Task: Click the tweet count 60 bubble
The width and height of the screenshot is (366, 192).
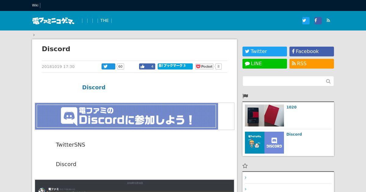Action: point(120,66)
